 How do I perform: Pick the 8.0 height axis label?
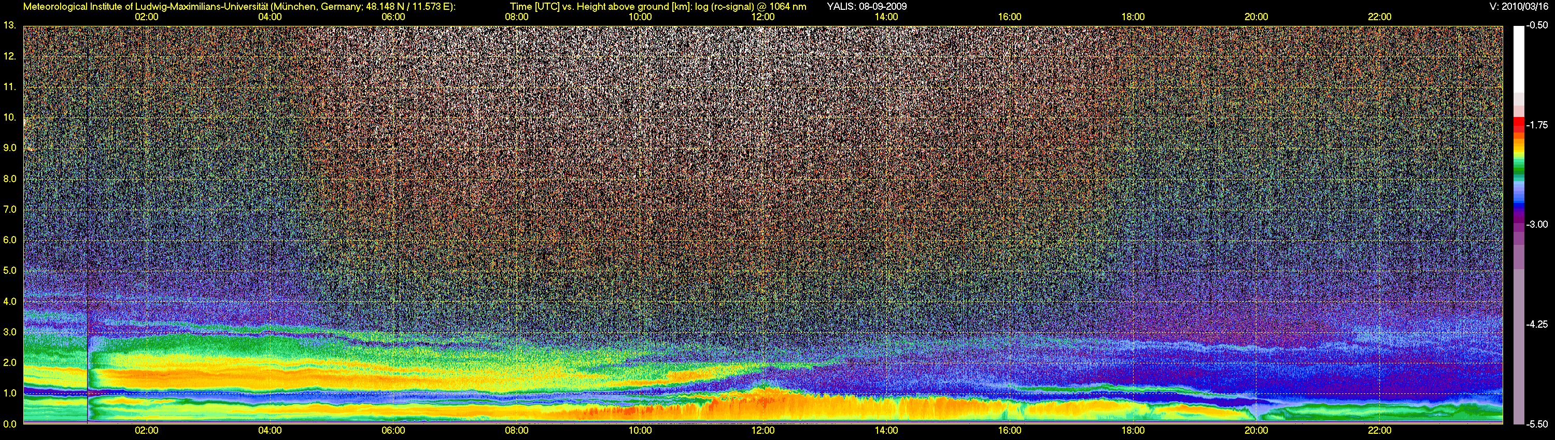pyautogui.click(x=10, y=179)
